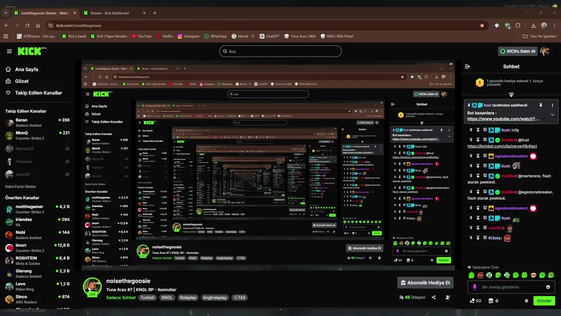Select the GTA5 tag

tap(240, 298)
